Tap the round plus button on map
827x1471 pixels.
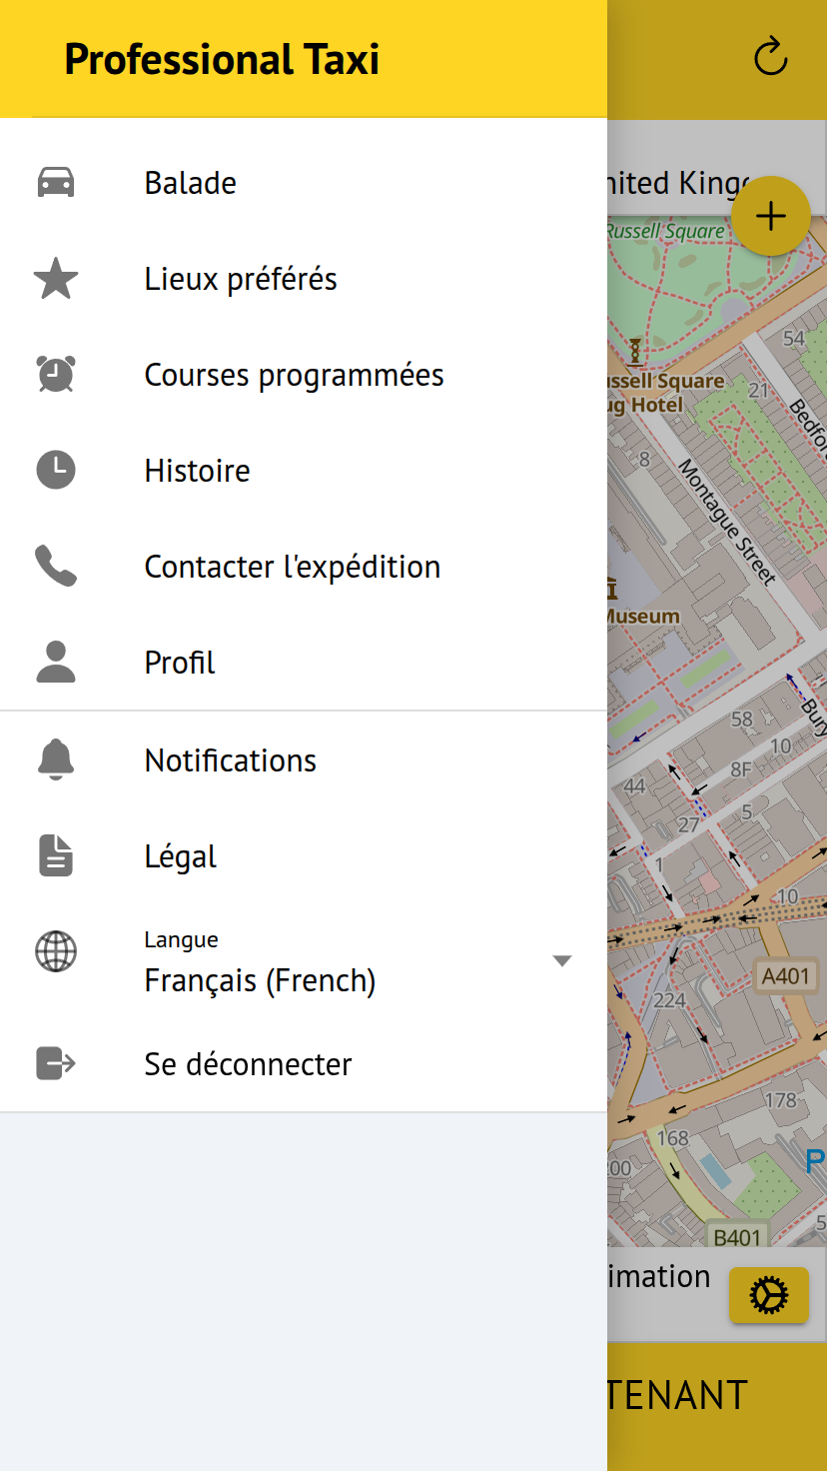tap(770, 216)
